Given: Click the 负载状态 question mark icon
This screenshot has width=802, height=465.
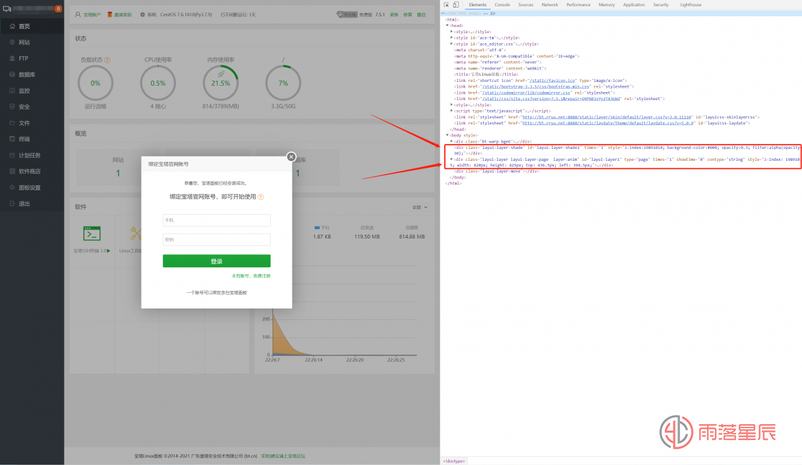Looking at the screenshot, I should click(107, 60).
